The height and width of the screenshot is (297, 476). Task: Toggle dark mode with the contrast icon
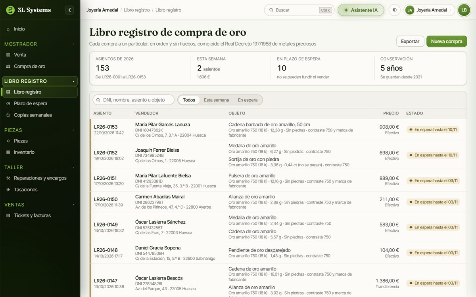tap(394, 10)
